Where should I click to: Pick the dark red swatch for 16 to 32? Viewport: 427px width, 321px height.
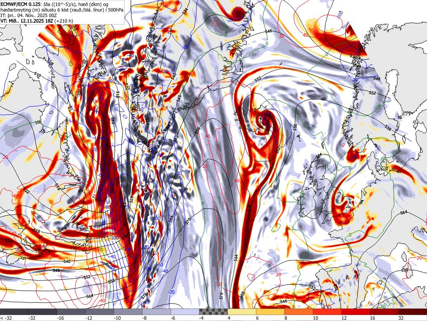click(384, 312)
